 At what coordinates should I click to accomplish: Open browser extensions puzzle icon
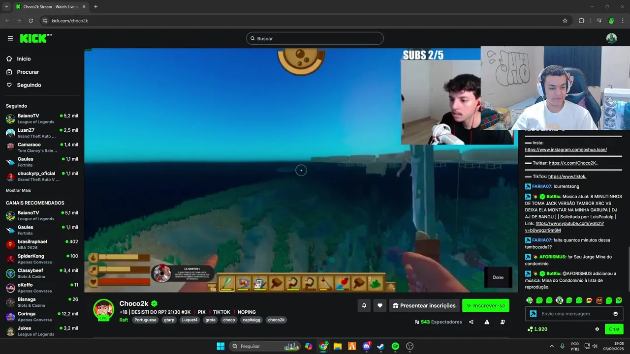point(581,21)
